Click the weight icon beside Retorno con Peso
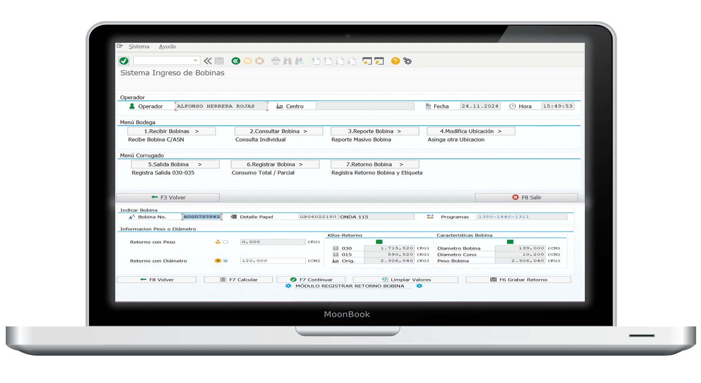 click(x=217, y=242)
